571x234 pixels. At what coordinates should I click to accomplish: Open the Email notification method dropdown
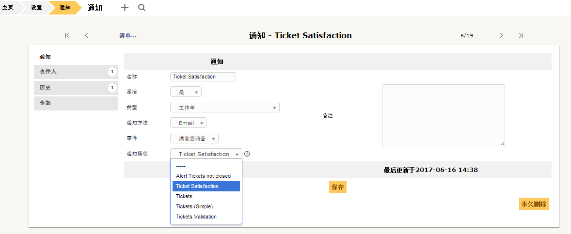point(188,123)
